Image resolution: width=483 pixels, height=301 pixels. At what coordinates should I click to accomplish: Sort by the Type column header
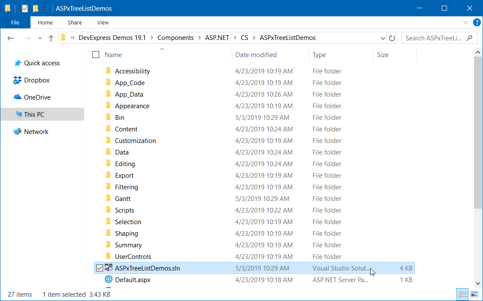click(x=319, y=55)
